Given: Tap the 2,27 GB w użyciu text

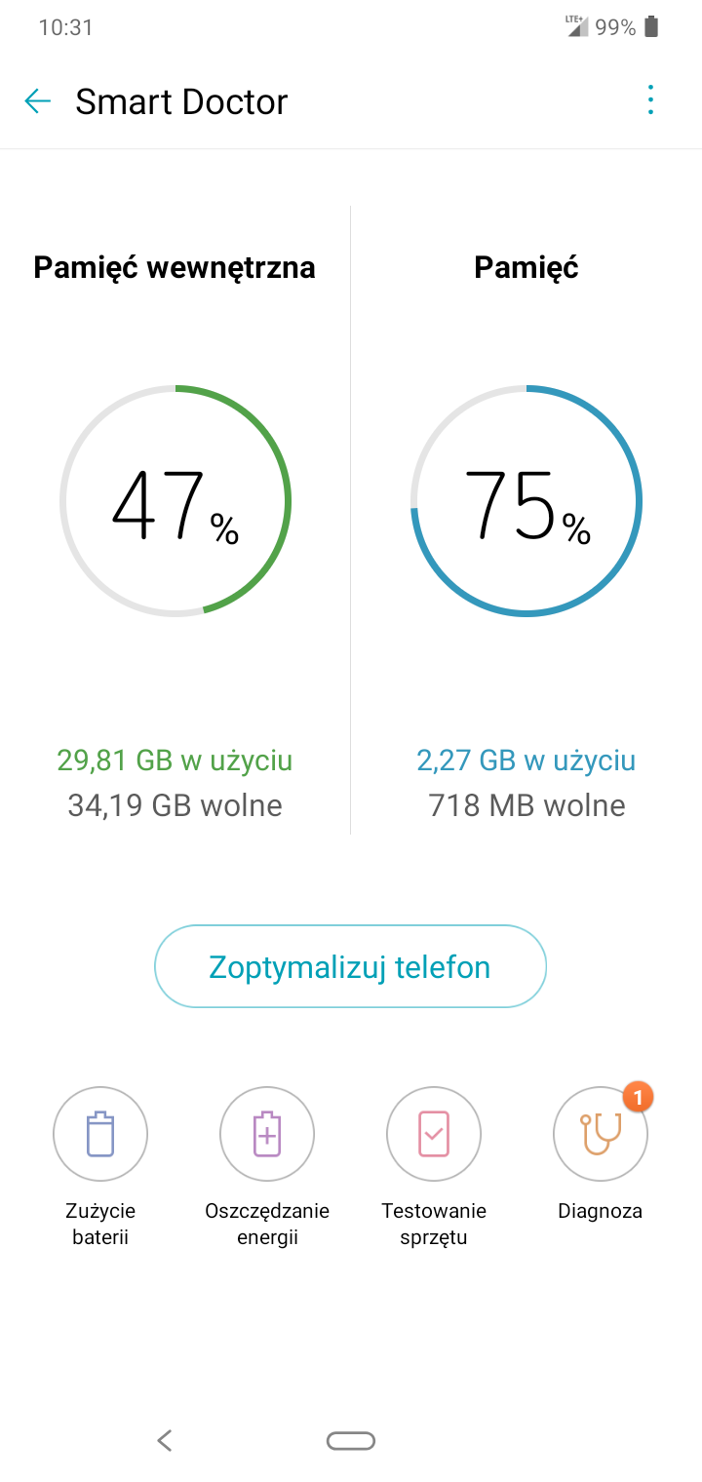Looking at the screenshot, I should (x=526, y=760).
